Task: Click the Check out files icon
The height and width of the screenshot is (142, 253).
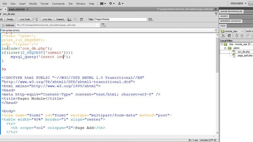Action: [x=247, y=36]
